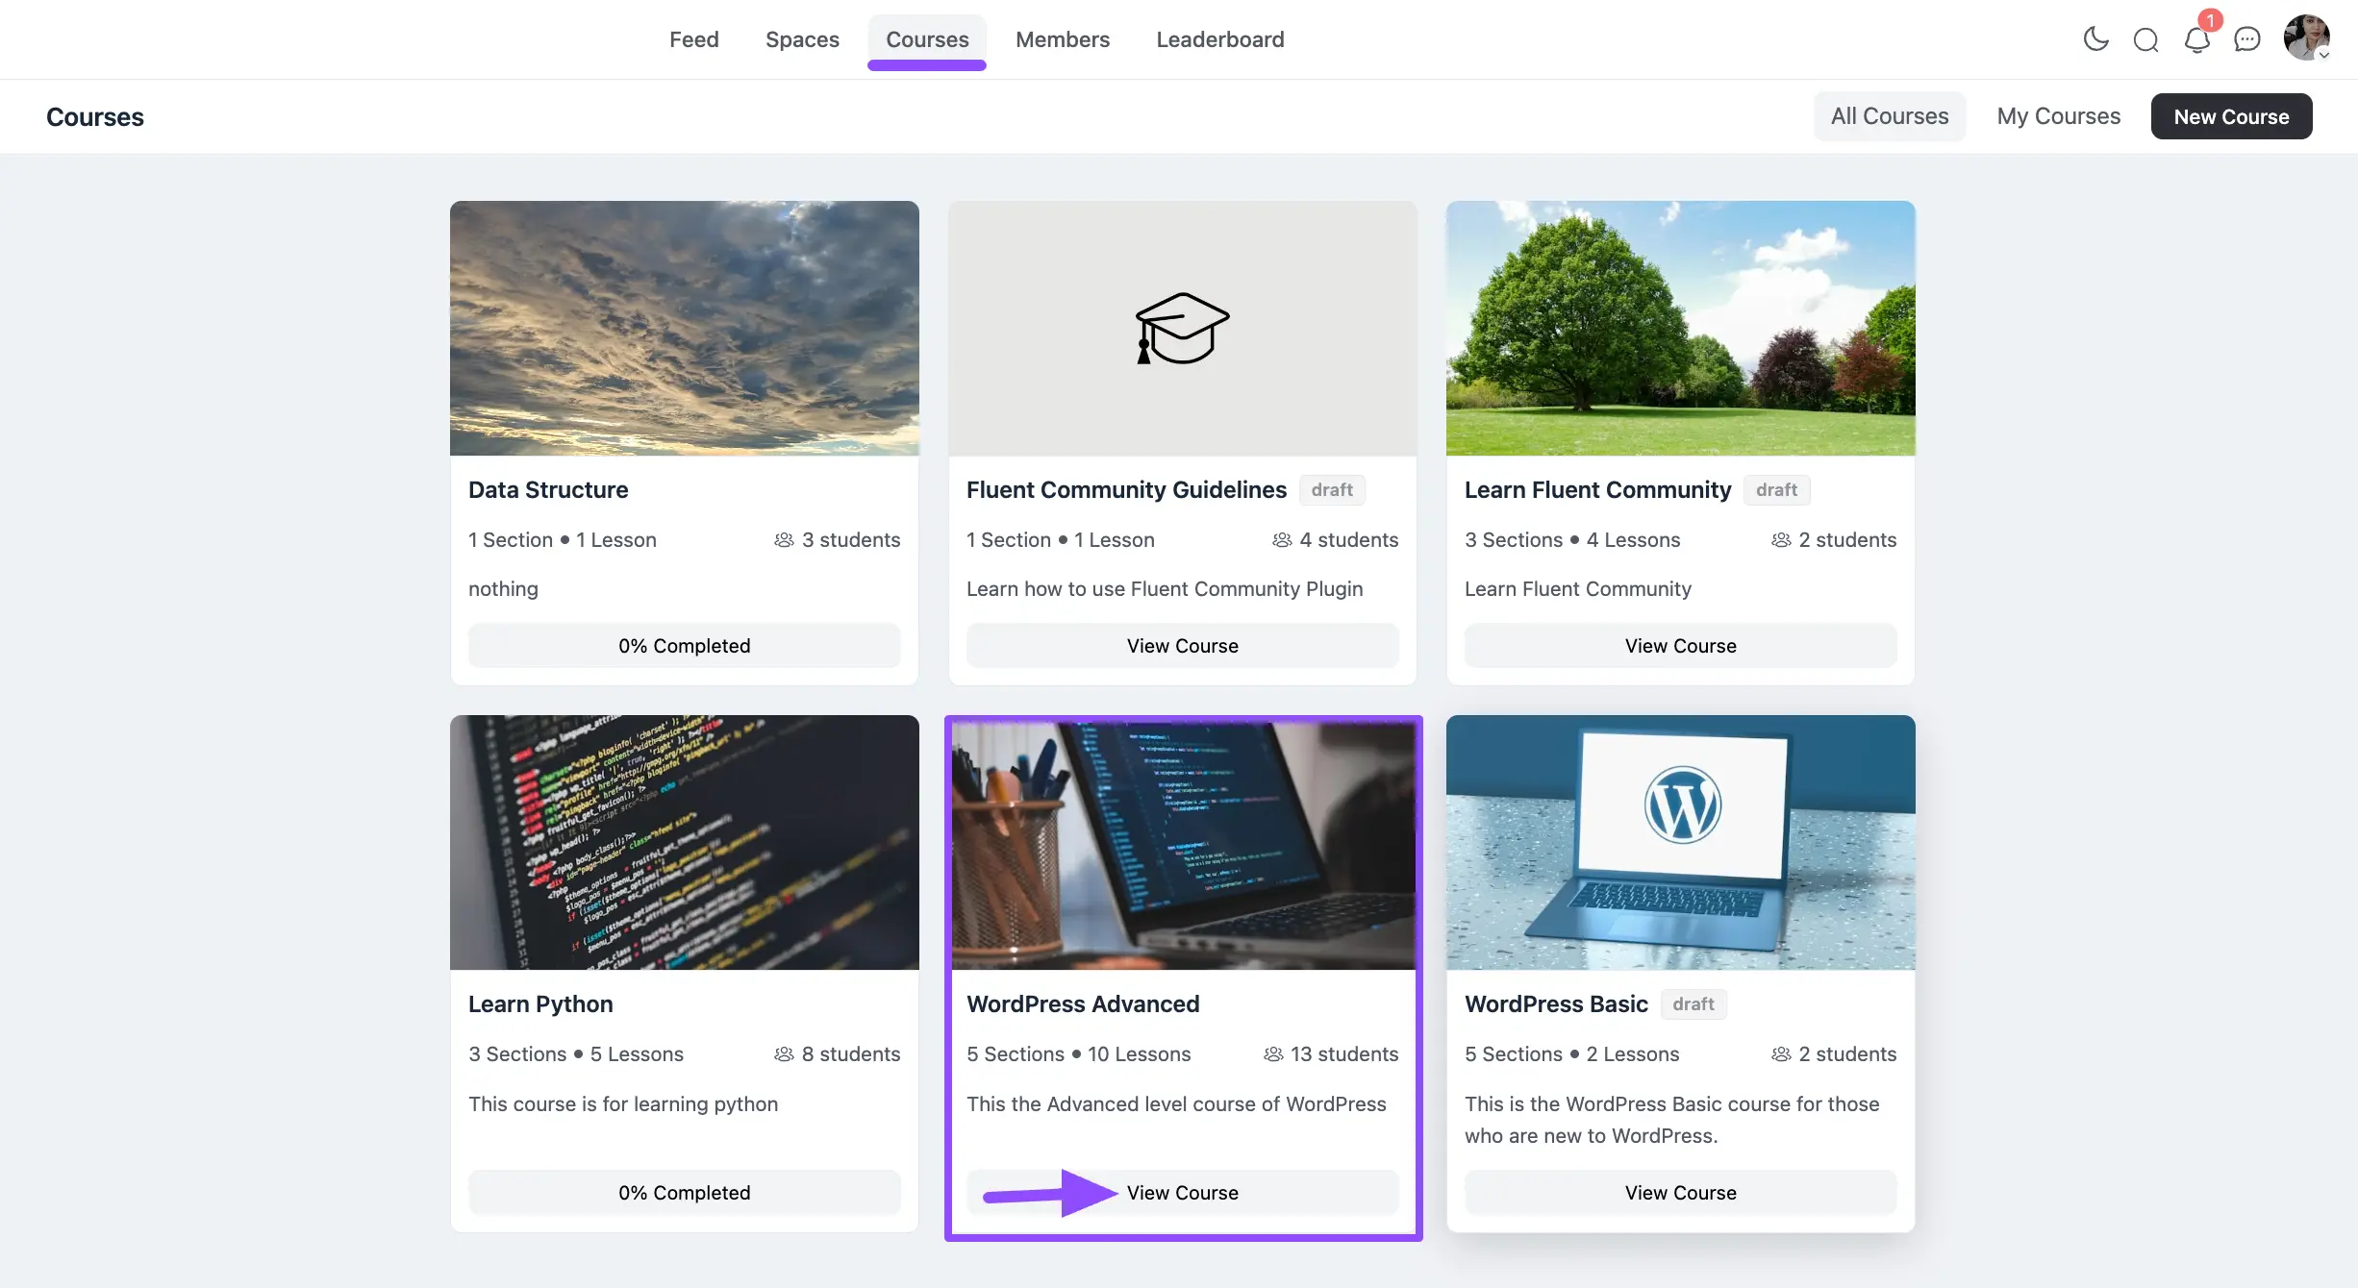This screenshot has height=1288, width=2358.
Task: Click Learn Python 0% Completed button
Action: (685, 1193)
